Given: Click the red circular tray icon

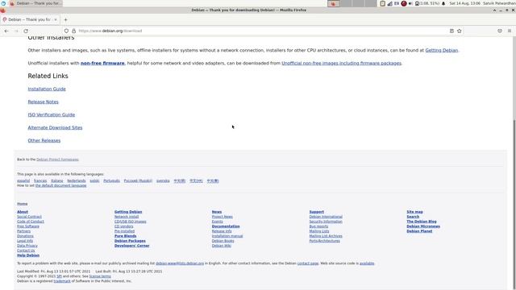Looking at the screenshot, I should [x=404, y=3].
